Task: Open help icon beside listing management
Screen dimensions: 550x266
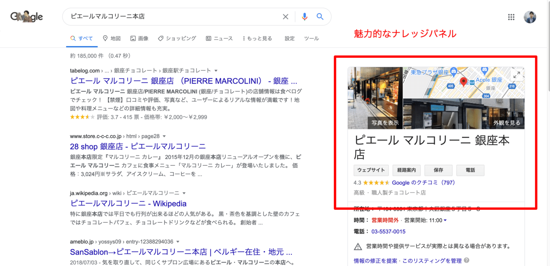Action: pos(467,260)
